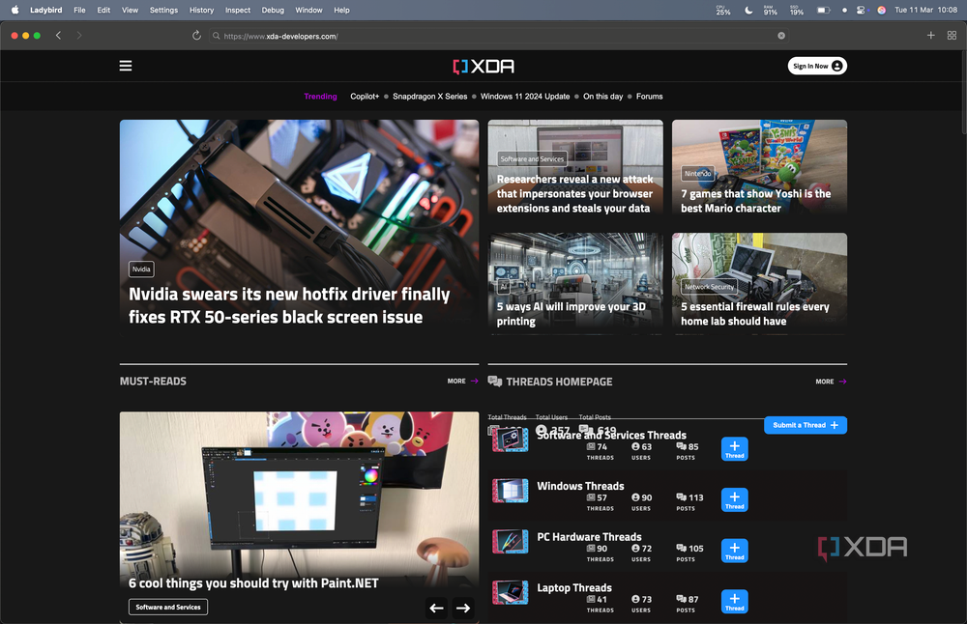
Task: Add a thread to Windows Threads
Action: (735, 500)
